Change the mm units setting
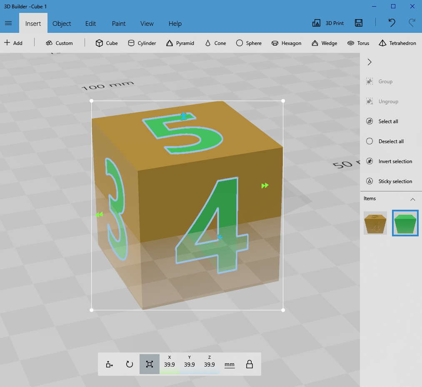 click(x=229, y=365)
